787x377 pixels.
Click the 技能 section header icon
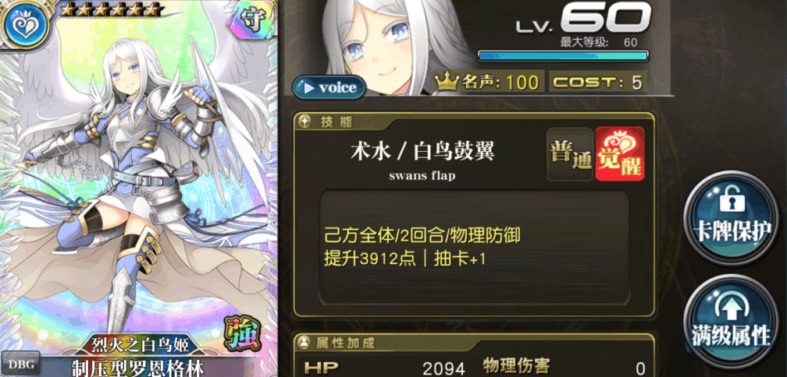pyautogui.click(x=304, y=121)
